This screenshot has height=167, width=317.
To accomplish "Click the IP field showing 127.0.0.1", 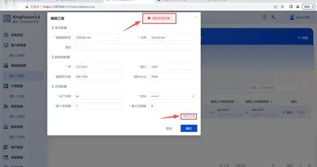I will point(98,67).
